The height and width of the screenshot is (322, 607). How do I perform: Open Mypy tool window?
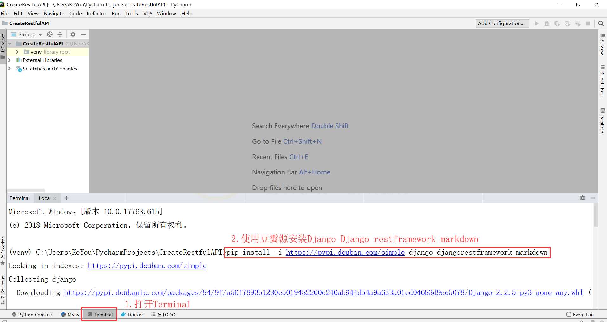pos(70,315)
